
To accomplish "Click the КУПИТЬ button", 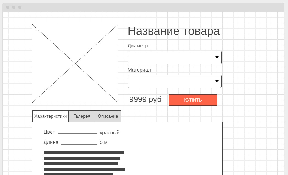I will click(x=193, y=100).
